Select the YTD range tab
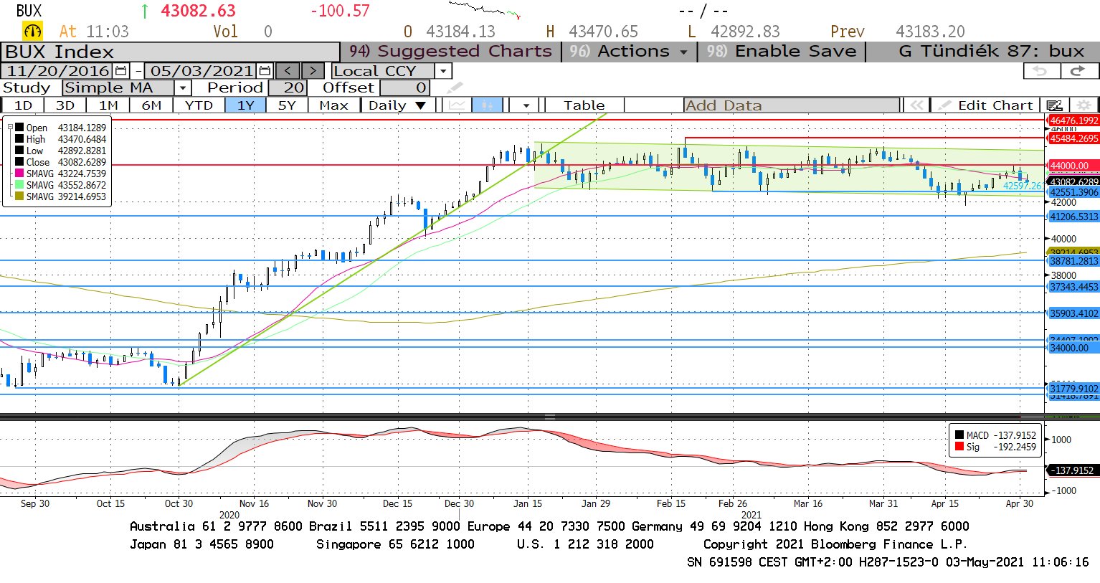 click(x=199, y=105)
